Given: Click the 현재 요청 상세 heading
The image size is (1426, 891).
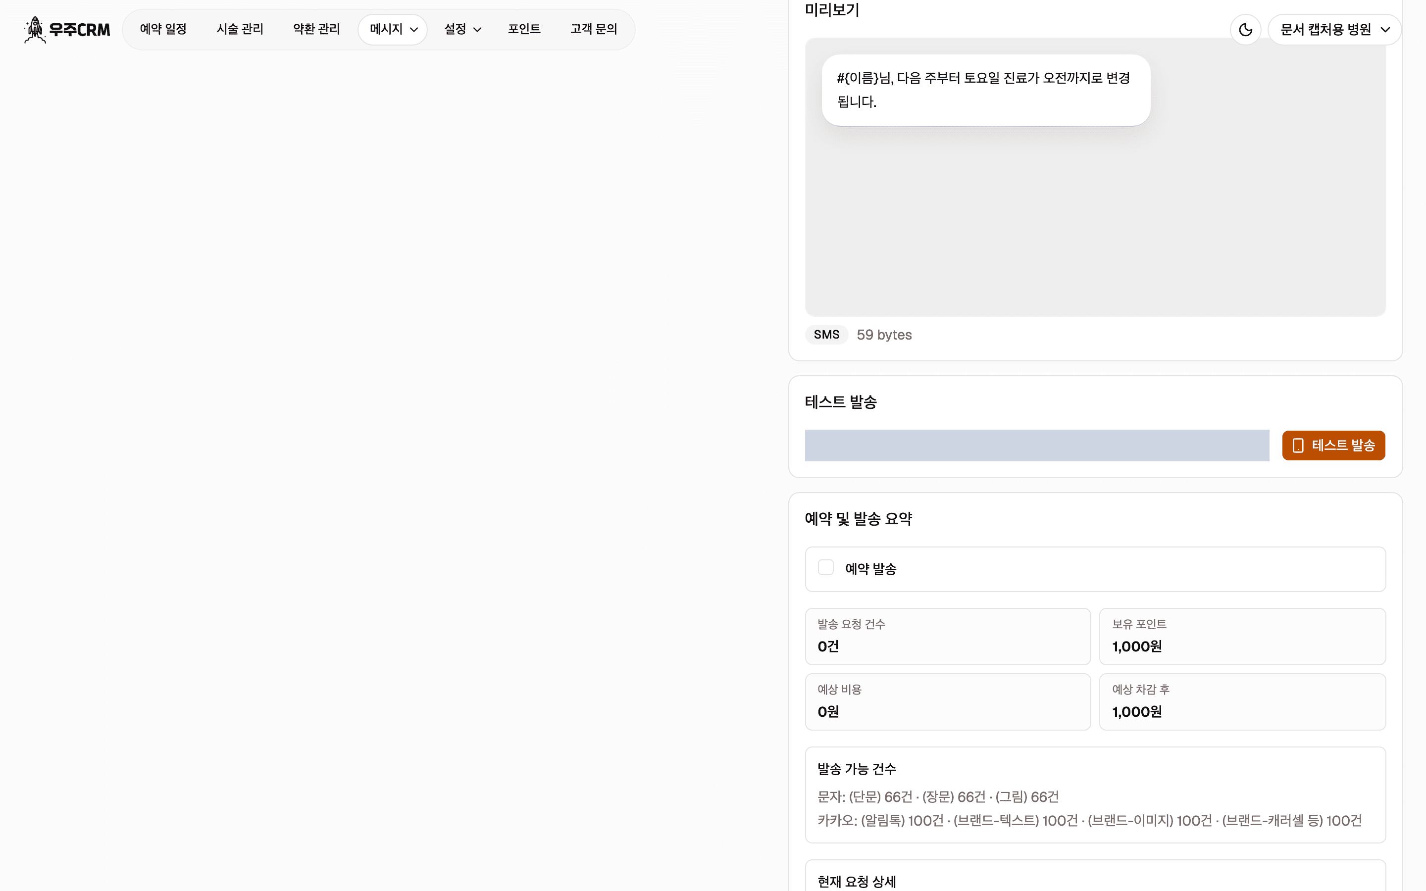Looking at the screenshot, I should pyautogui.click(x=856, y=882).
